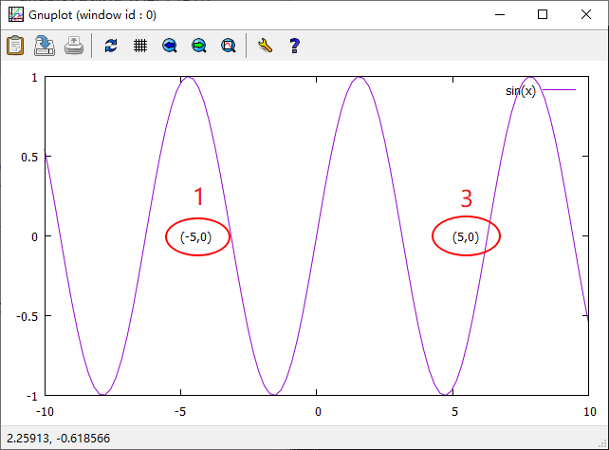Maximize the Gnuplot window
609x450 pixels.
(543, 15)
